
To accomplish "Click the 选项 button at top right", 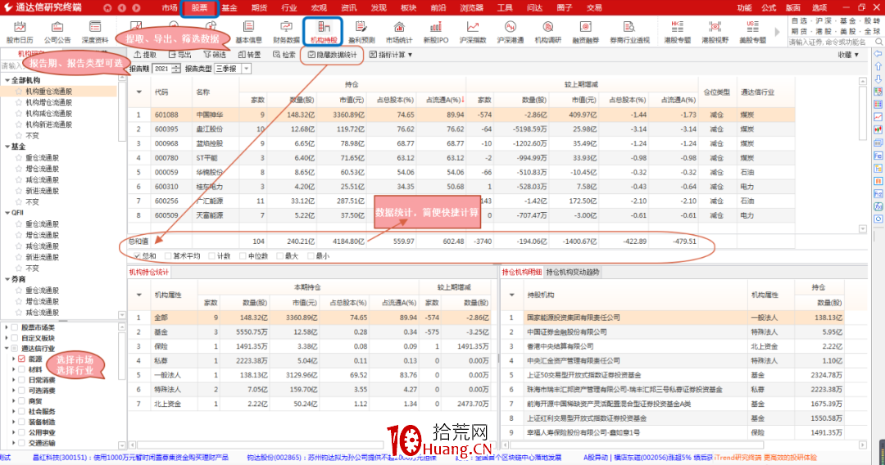I will [819, 8].
